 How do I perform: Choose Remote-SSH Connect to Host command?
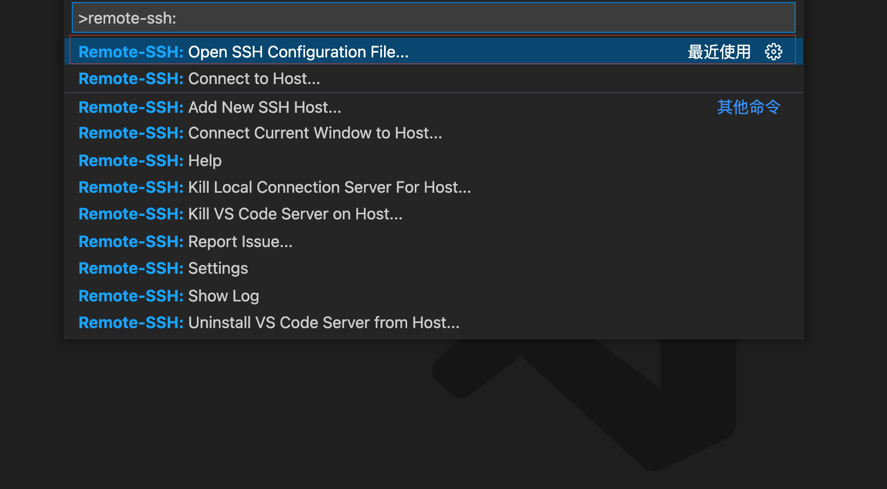click(x=254, y=79)
